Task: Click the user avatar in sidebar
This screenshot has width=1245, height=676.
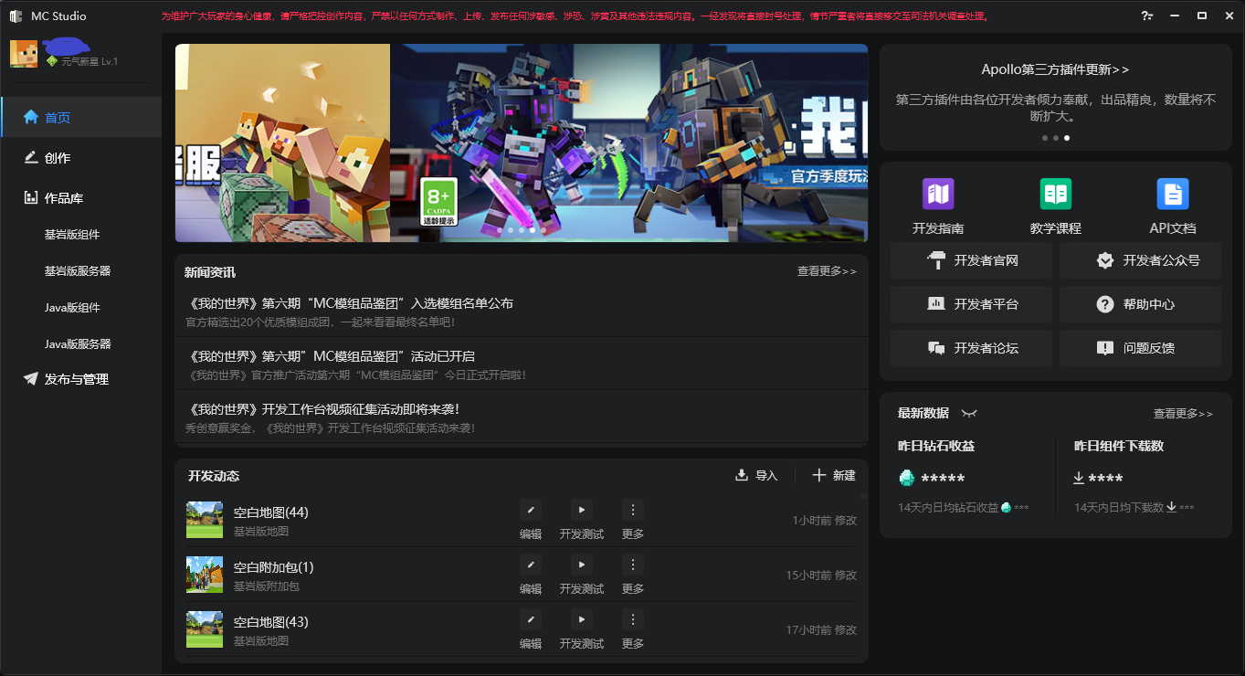Action: click(24, 54)
